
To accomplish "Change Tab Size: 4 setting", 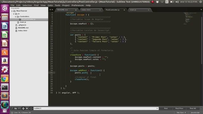I will point(181,113).
